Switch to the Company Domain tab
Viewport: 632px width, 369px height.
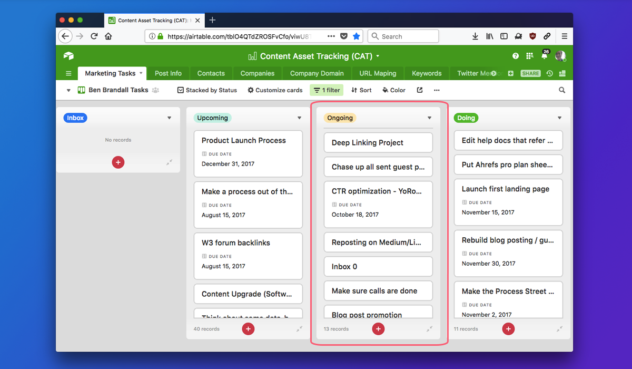317,73
